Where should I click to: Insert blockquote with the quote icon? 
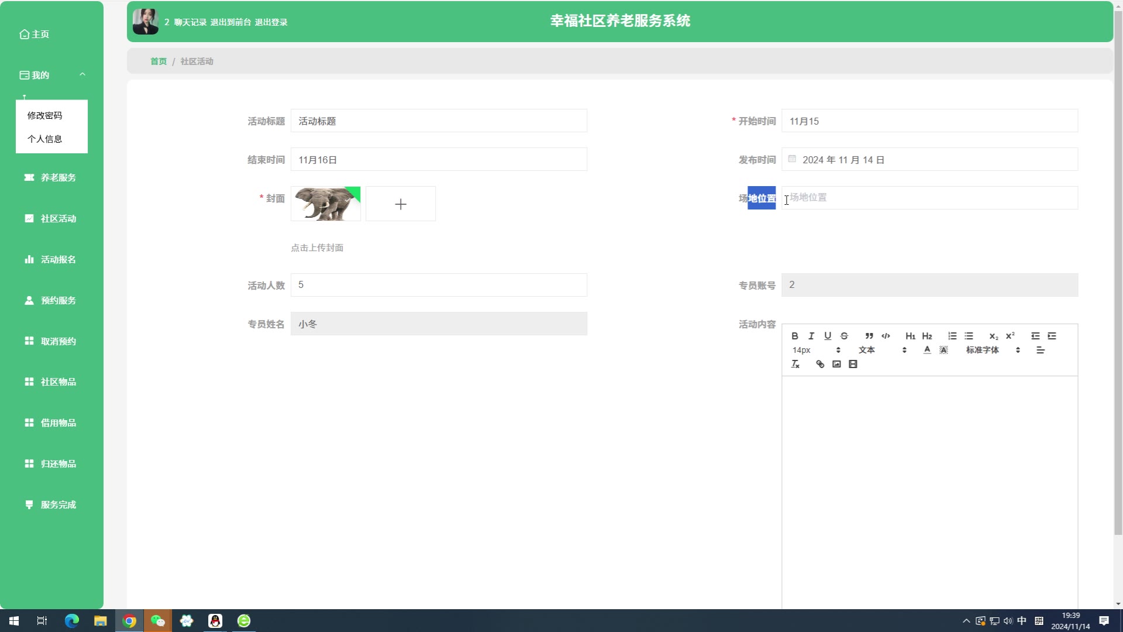pos(869,336)
